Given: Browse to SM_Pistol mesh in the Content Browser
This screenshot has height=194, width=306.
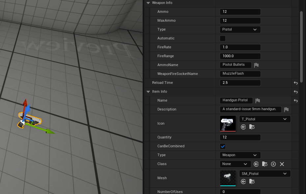Looking at the screenshot, I should (252, 182).
